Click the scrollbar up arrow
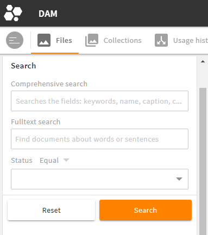The image size is (208, 235). [203, 61]
